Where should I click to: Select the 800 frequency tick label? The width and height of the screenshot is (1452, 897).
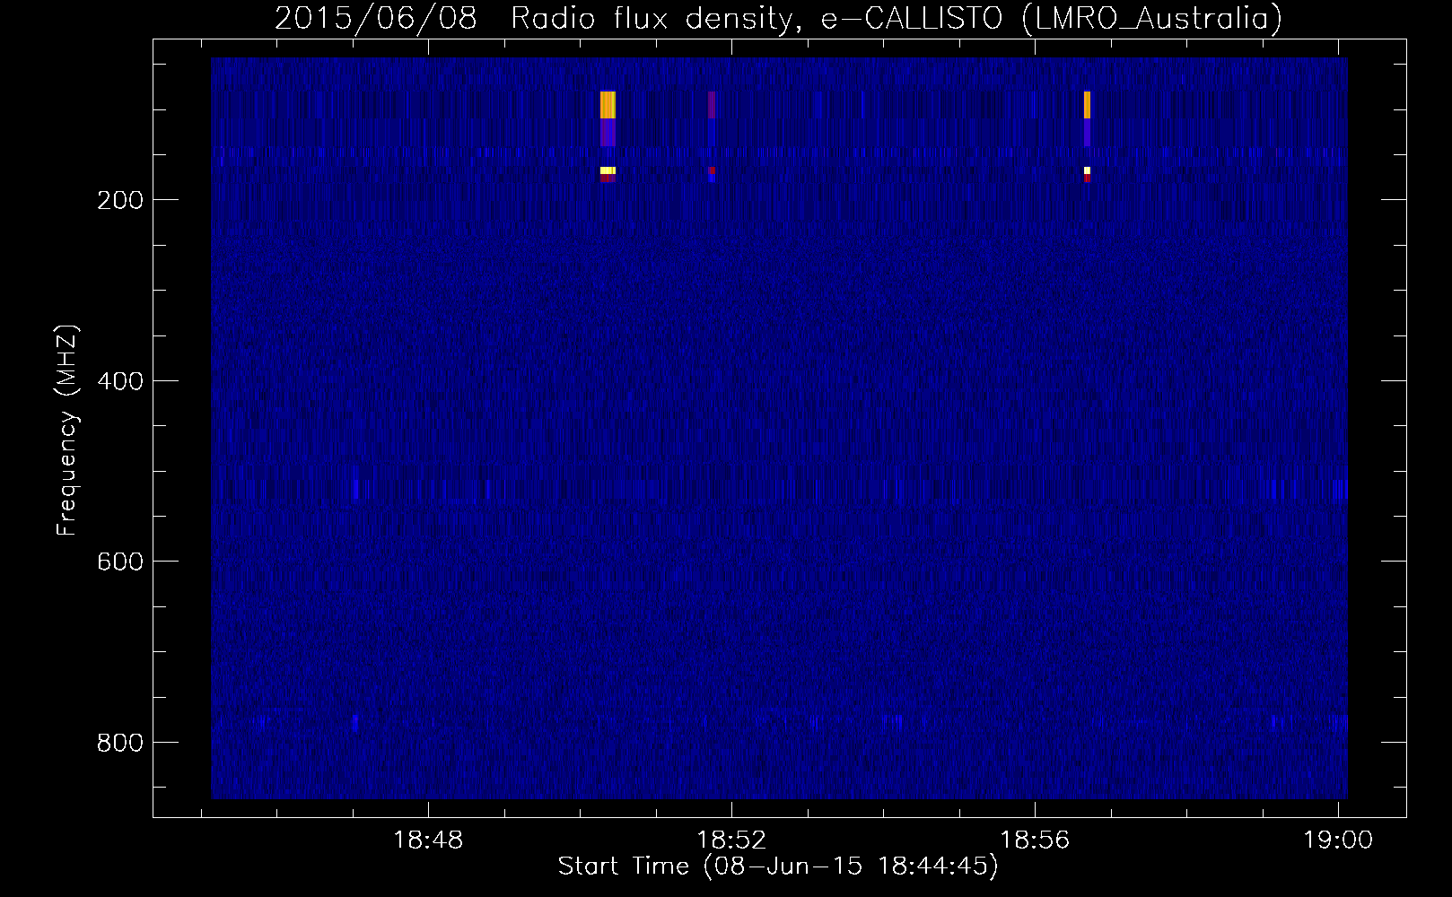click(x=120, y=743)
